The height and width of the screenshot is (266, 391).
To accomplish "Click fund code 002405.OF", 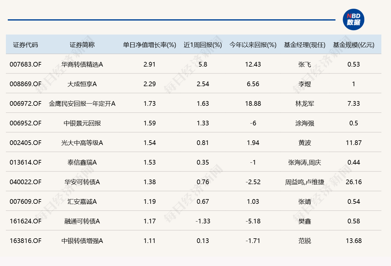I will pos(26,143).
